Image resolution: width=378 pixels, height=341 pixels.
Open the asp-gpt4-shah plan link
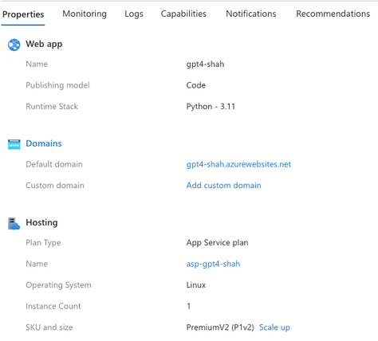coord(213,264)
